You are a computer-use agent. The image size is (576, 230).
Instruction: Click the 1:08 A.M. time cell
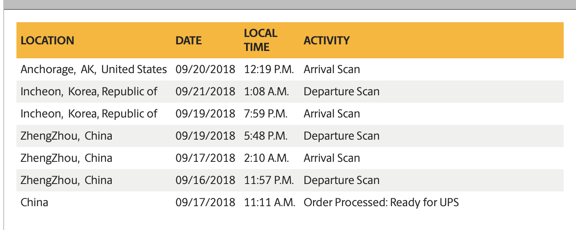coord(266,92)
